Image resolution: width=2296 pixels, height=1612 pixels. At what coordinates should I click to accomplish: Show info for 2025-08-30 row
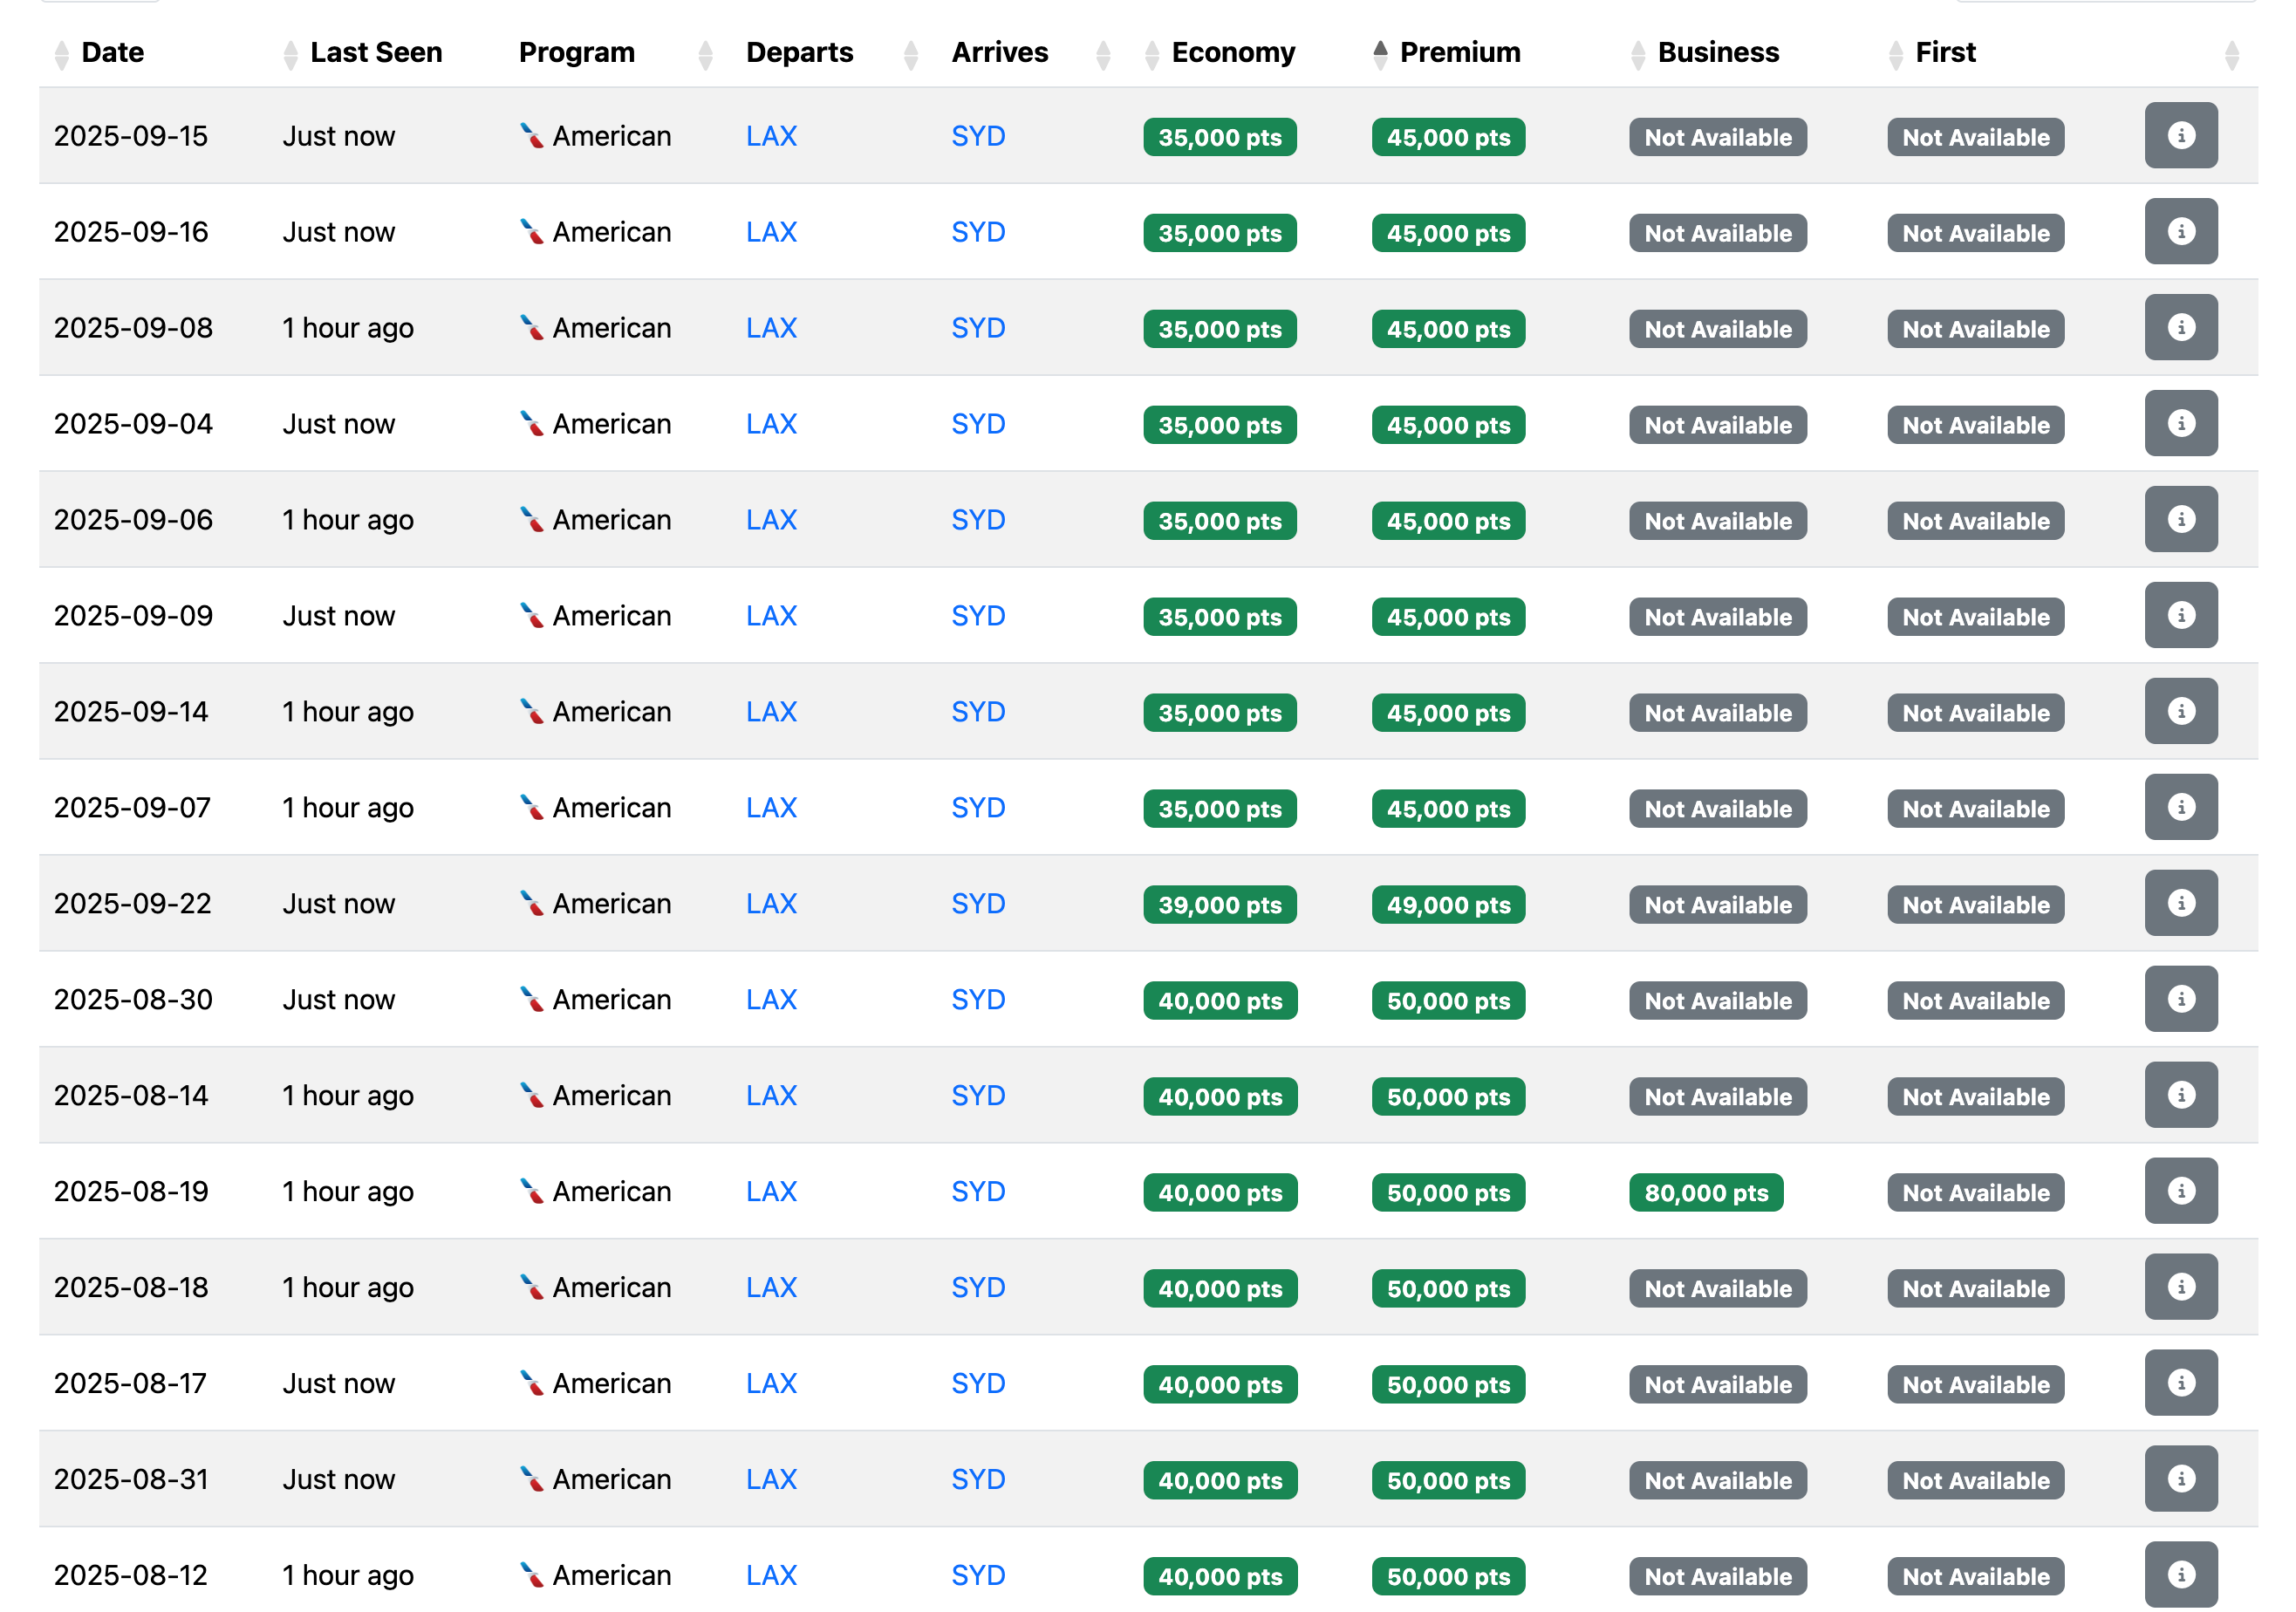point(2180,999)
